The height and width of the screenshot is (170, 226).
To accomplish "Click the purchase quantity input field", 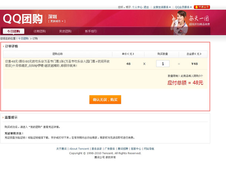I will pos(163,64).
